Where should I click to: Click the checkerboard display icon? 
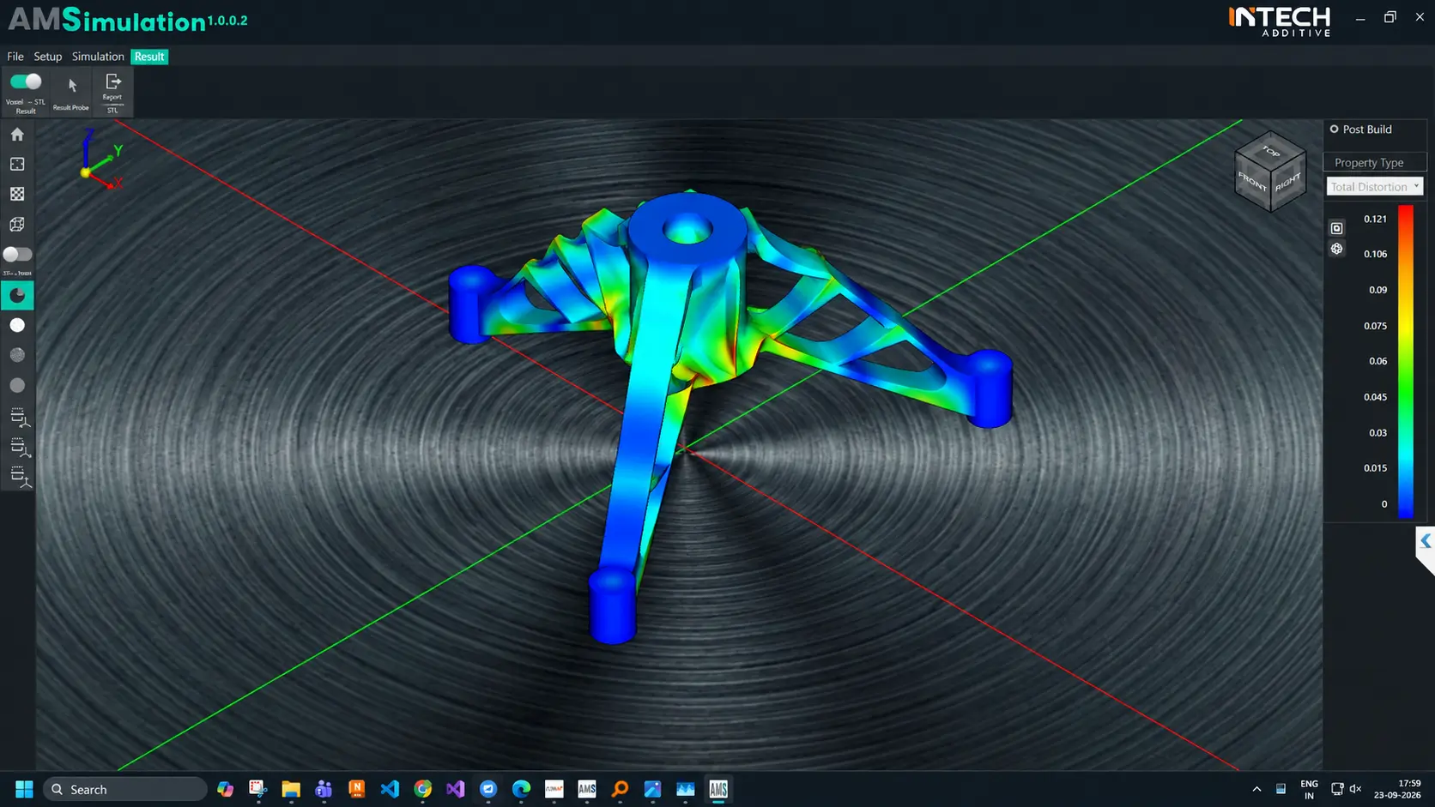pyautogui.click(x=17, y=194)
